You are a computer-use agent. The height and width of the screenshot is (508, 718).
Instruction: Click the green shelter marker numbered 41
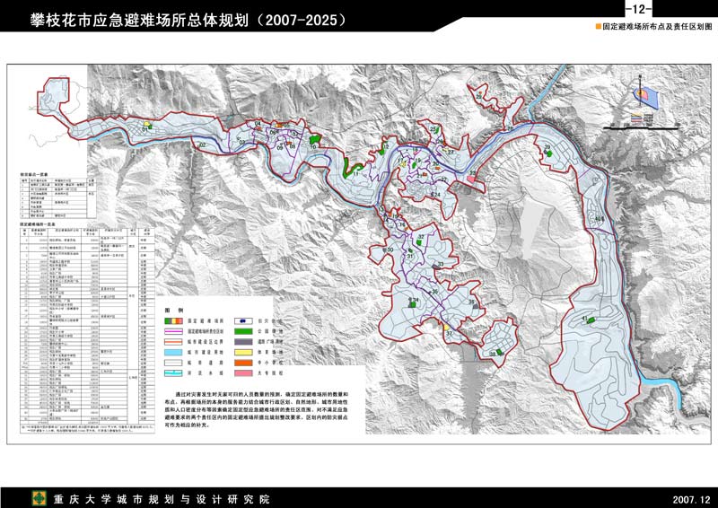point(591,320)
